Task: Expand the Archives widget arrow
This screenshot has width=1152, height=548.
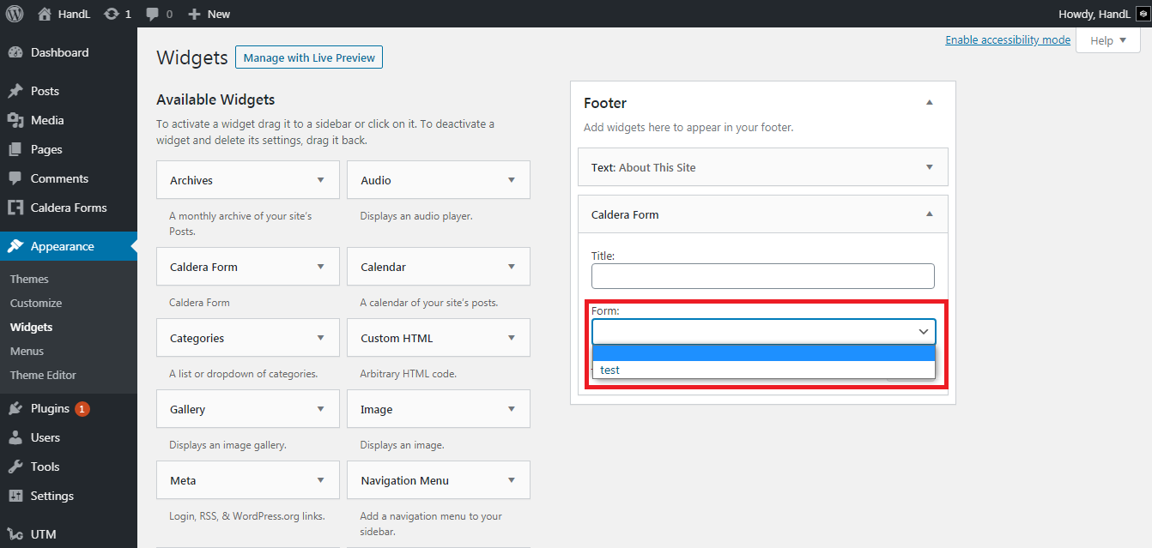Action: [321, 180]
